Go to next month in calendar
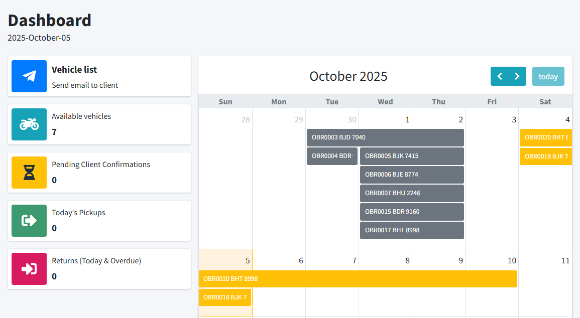 coord(517,76)
